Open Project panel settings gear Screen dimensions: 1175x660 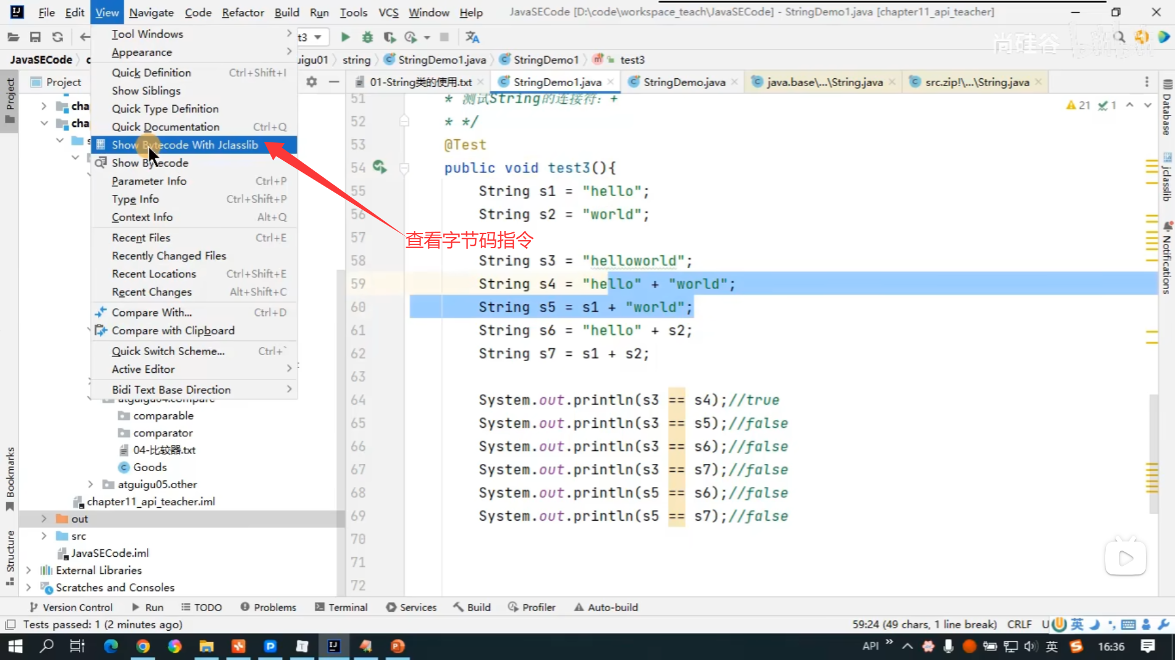coord(311,82)
